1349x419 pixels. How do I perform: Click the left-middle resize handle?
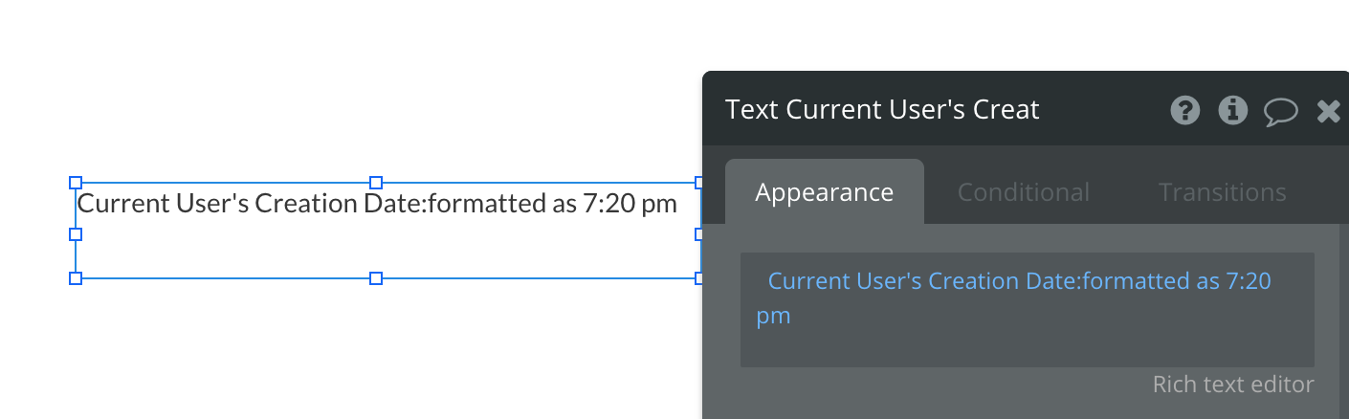tap(76, 233)
